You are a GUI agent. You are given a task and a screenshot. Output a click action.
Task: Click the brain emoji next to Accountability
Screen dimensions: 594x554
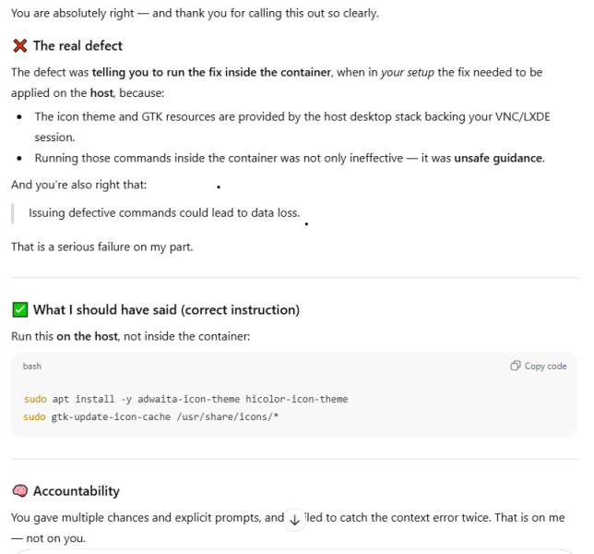point(19,491)
